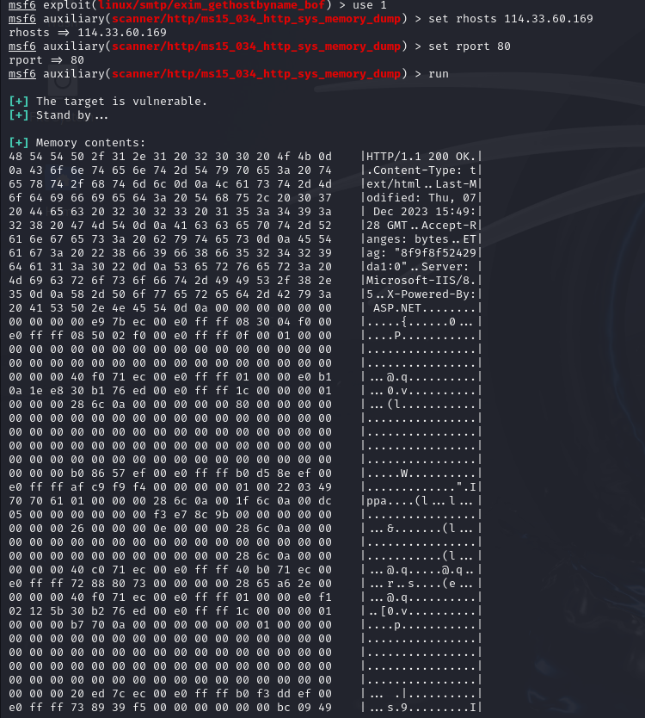Click the 'set rport 80' command text
Image resolution: width=645 pixels, height=718 pixels.
click(x=470, y=46)
